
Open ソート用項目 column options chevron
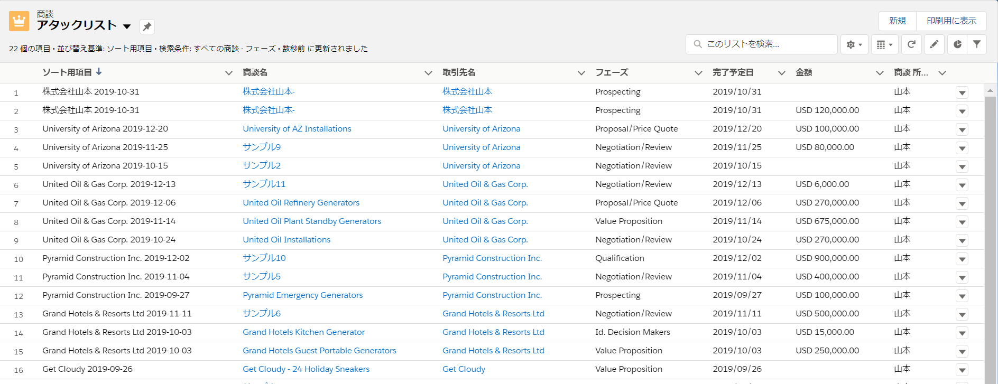click(229, 73)
